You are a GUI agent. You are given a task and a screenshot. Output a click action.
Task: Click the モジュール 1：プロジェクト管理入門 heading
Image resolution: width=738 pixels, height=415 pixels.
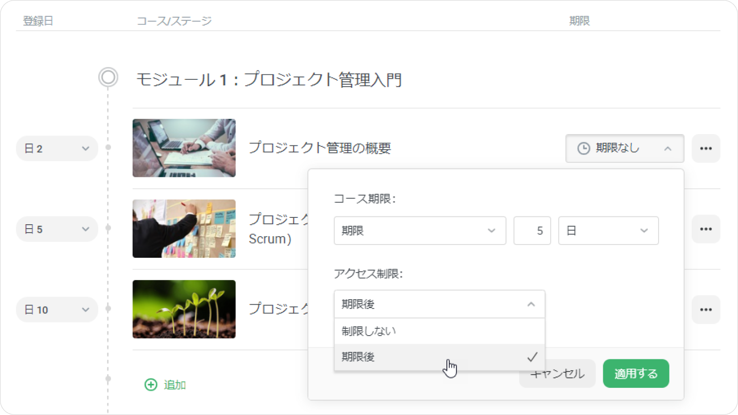click(269, 79)
